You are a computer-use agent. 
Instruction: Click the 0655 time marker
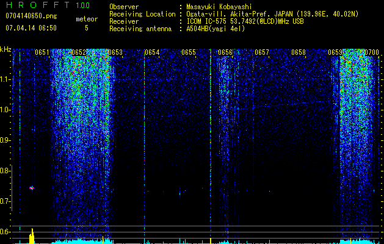point(189,52)
